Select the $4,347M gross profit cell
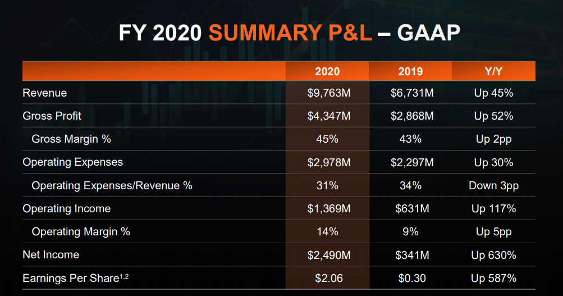Image resolution: width=563 pixels, height=296 pixels. (328, 116)
